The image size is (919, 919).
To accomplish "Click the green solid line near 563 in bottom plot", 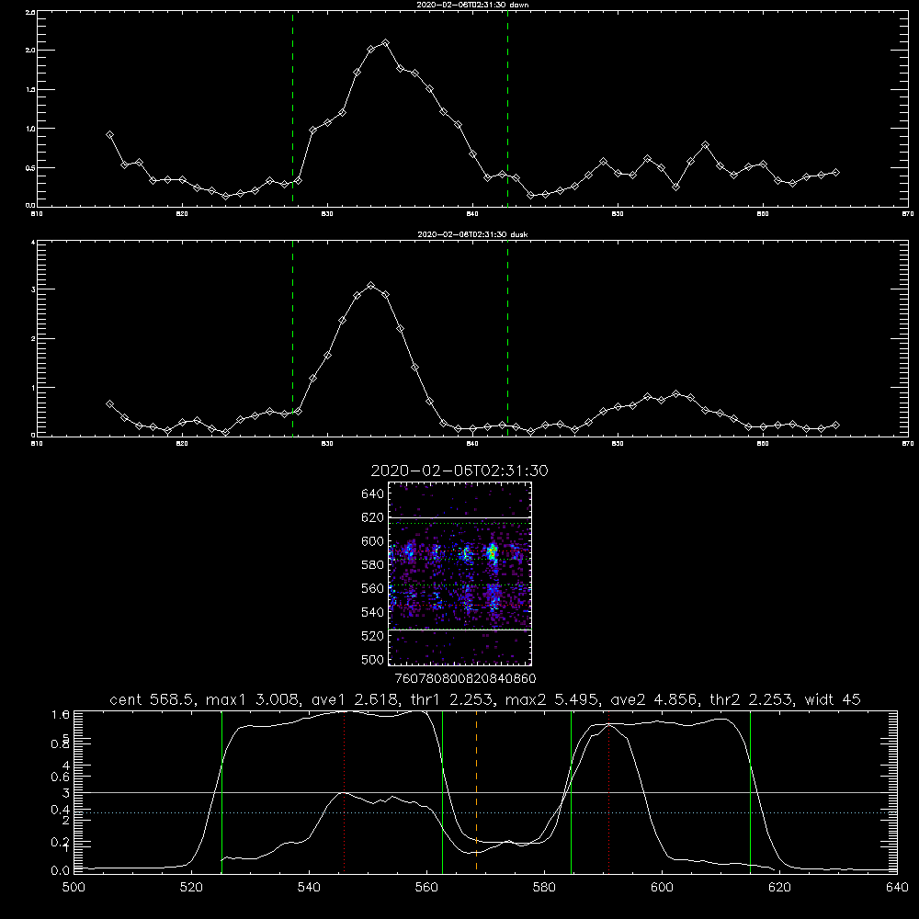I will point(443,790).
